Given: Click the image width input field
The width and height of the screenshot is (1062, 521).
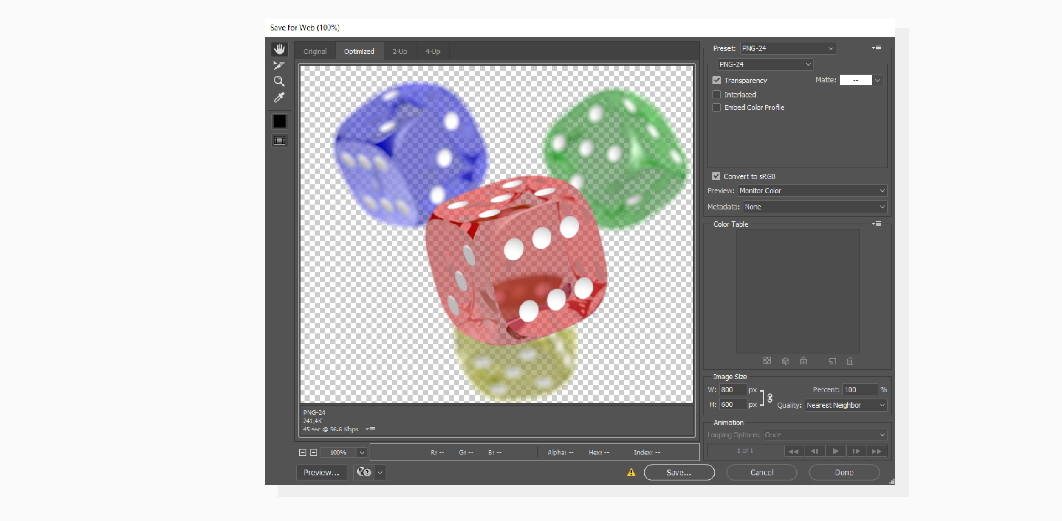Looking at the screenshot, I should pos(734,389).
